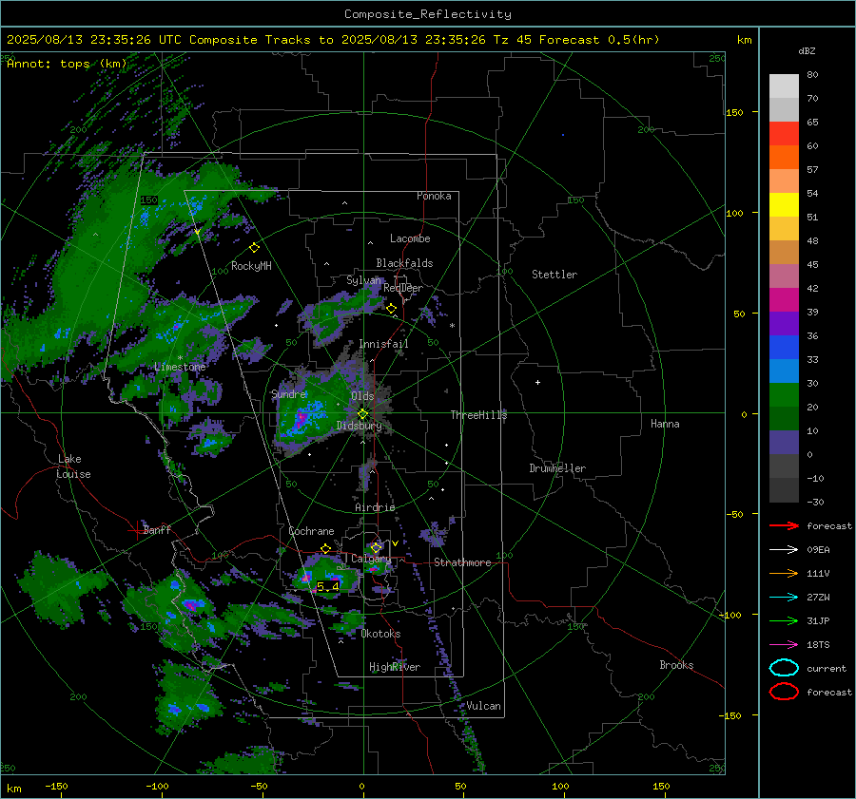Click the cyan 27ZW track arrow
The height and width of the screenshot is (799, 856).
click(784, 598)
